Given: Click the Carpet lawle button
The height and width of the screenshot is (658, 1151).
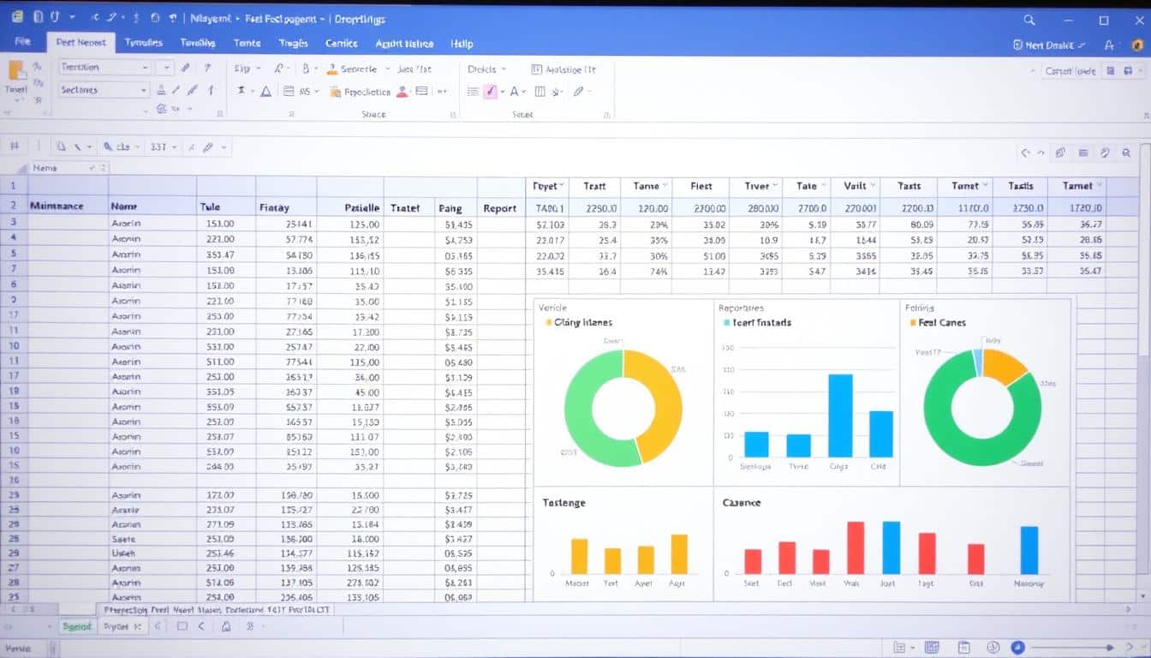Looking at the screenshot, I should click(1070, 71).
